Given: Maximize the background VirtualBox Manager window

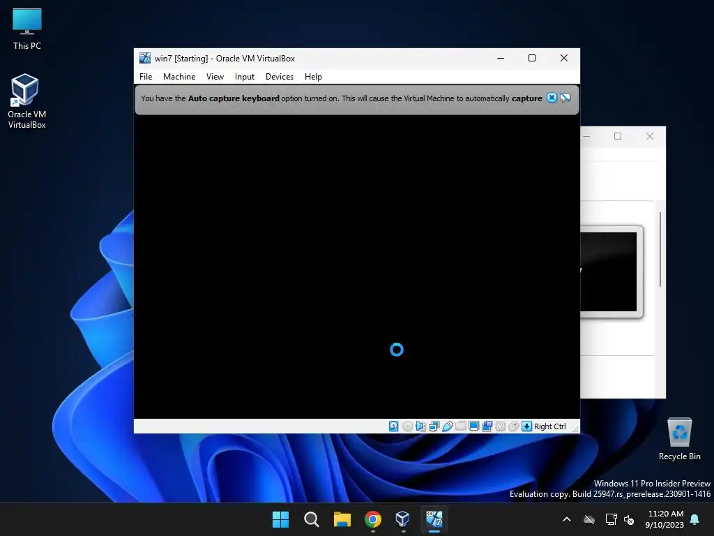Looking at the screenshot, I should pos(618,136).
